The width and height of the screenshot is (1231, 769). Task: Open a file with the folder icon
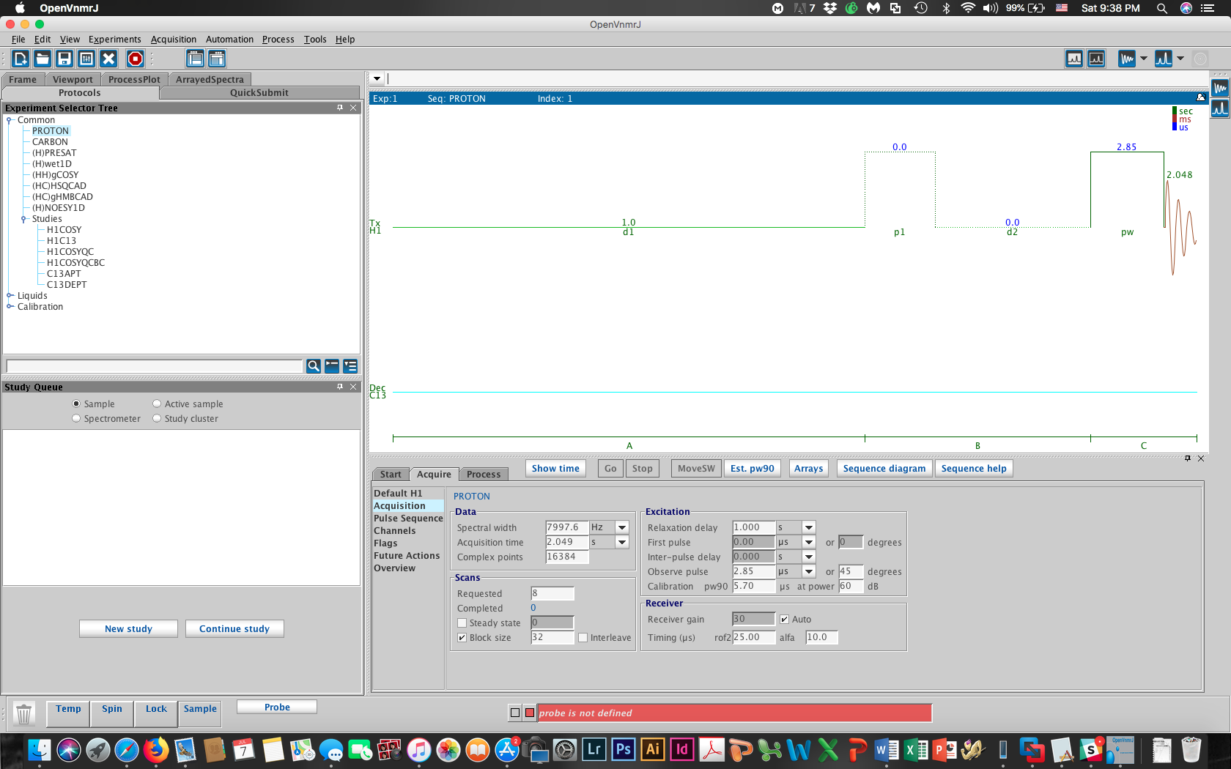(42, 59)
